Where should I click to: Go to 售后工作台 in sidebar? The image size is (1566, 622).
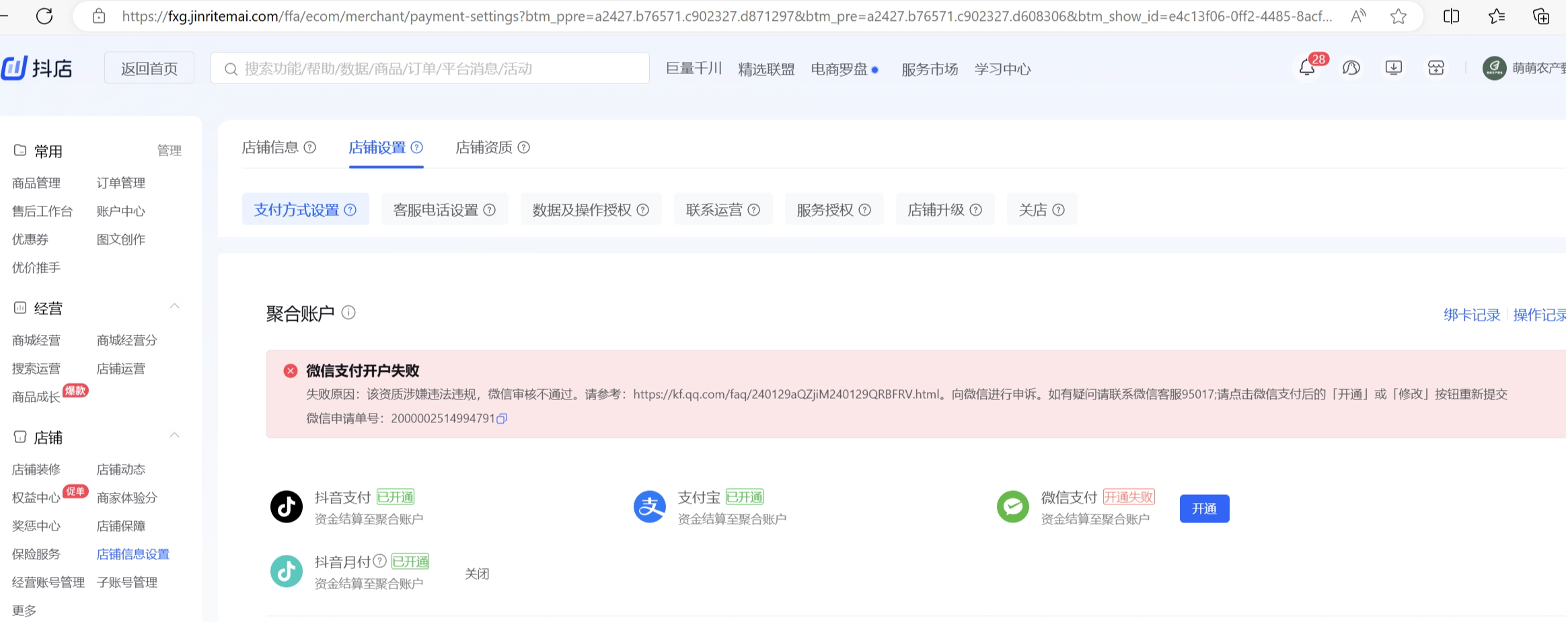click(x=42, y=211)
